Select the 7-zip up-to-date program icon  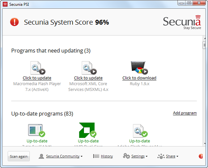click(x=37, y=130)
